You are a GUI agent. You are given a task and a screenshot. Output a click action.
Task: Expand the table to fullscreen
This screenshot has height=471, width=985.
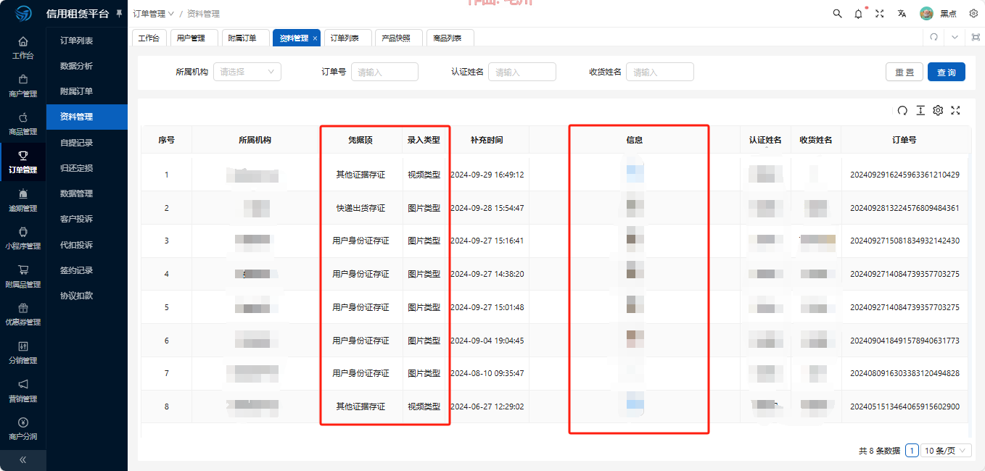point(955,110)
